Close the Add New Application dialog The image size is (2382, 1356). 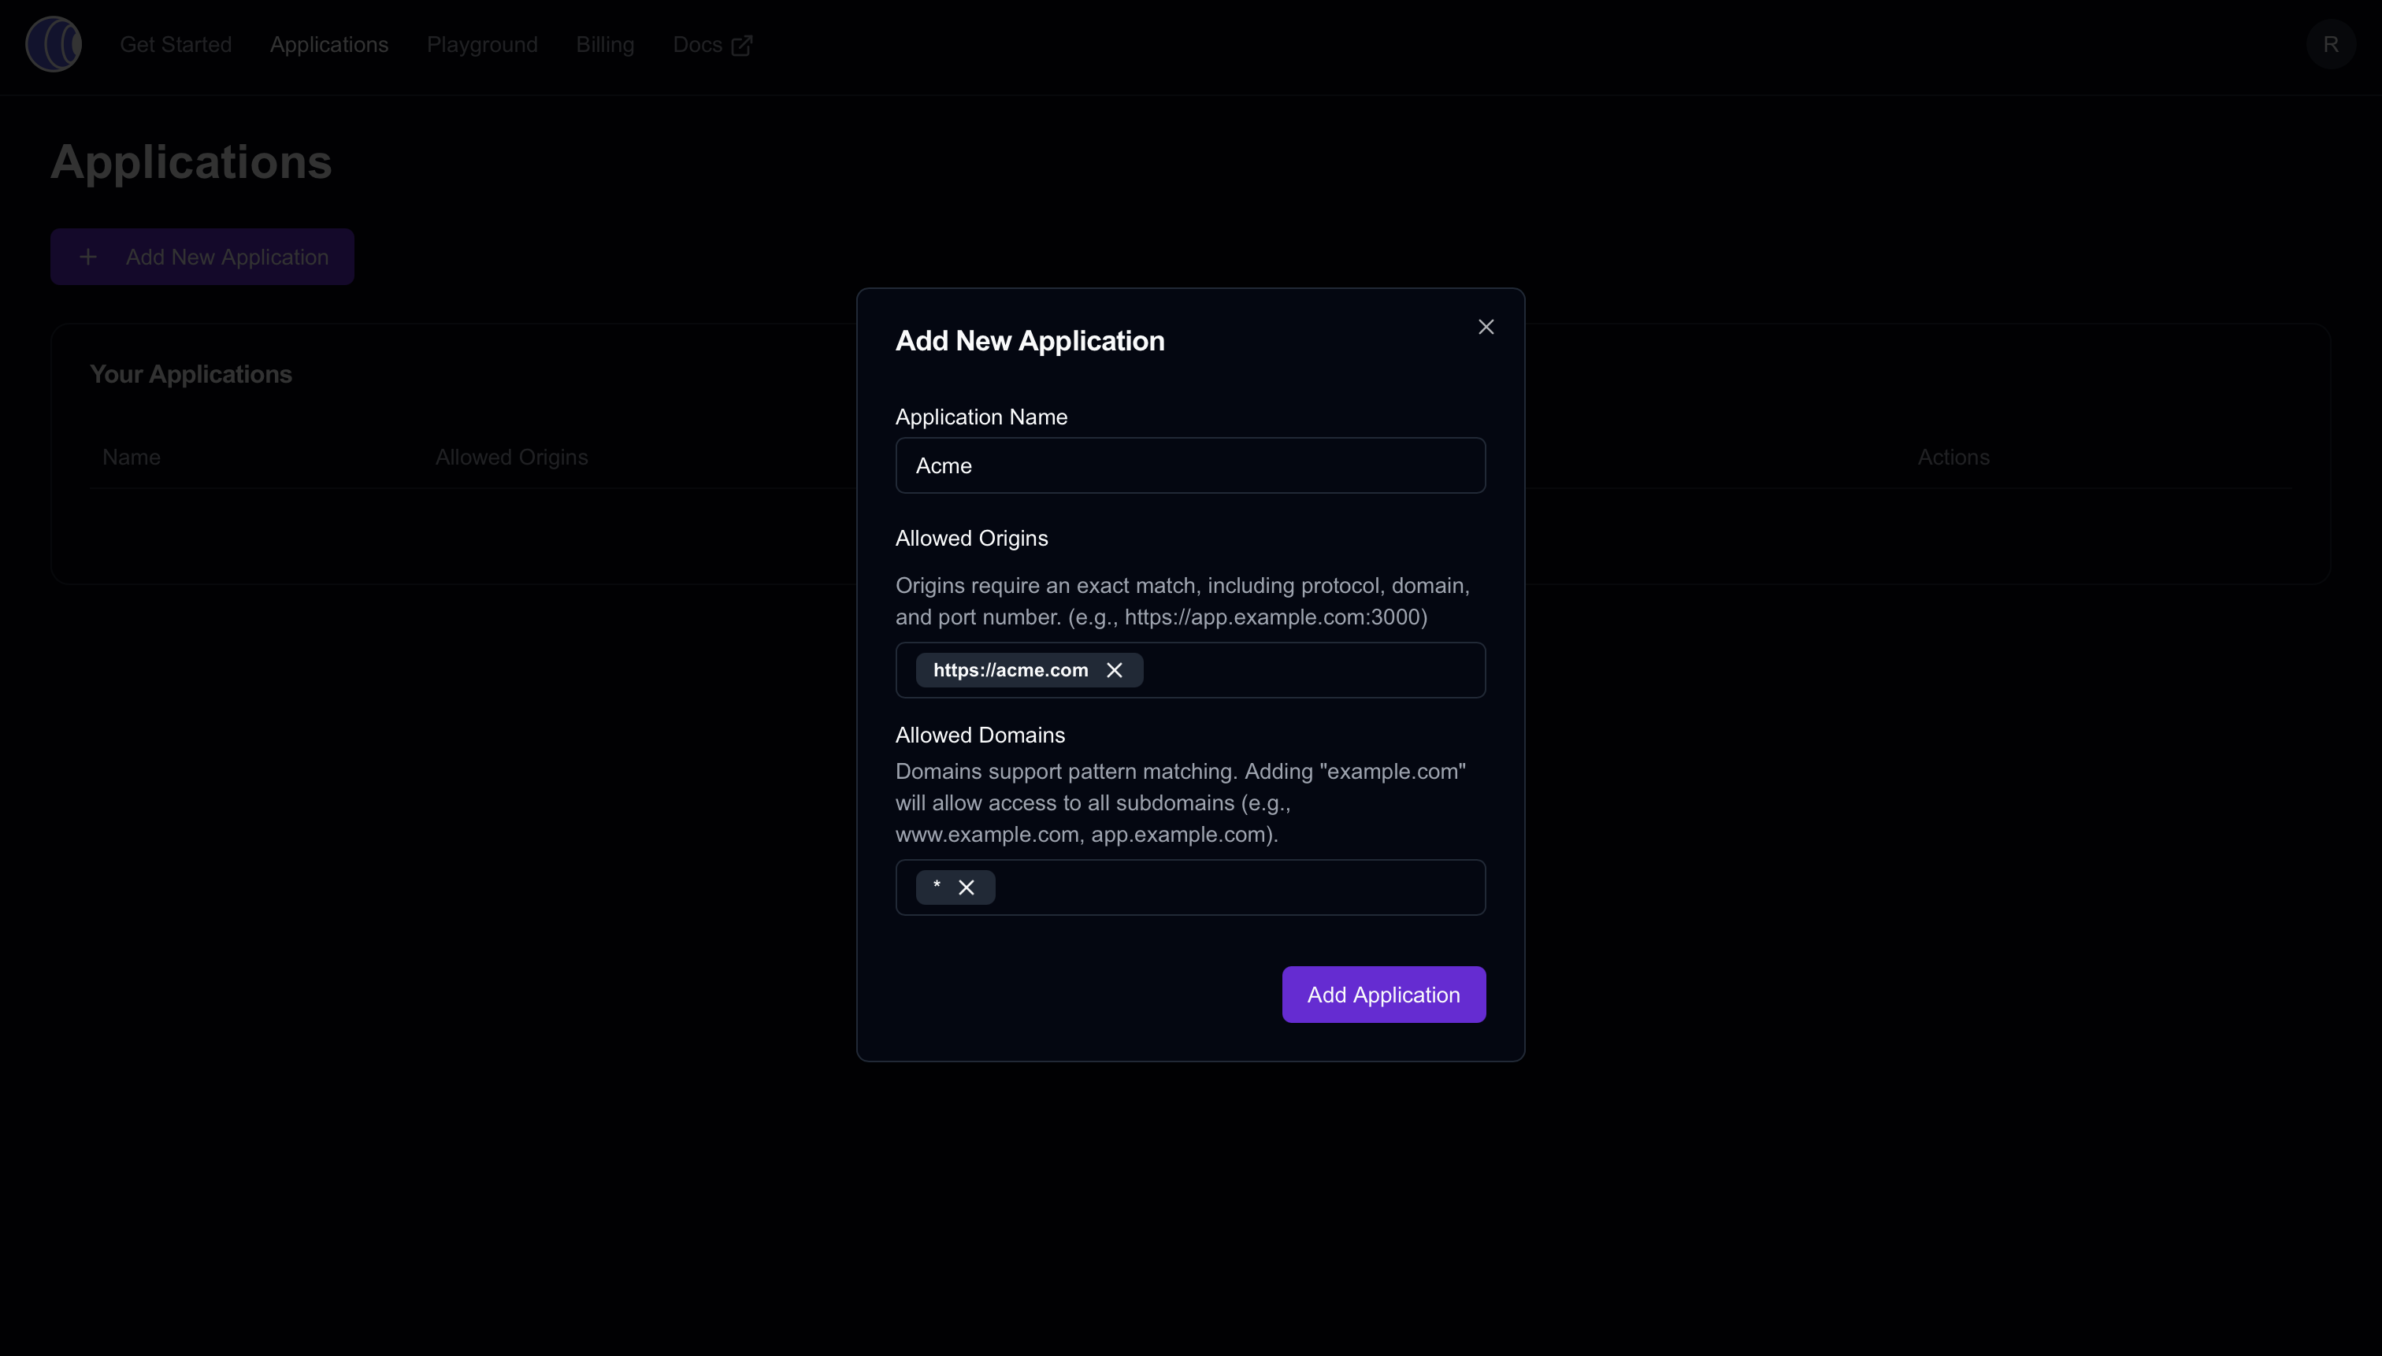(x=1486, y=327)
